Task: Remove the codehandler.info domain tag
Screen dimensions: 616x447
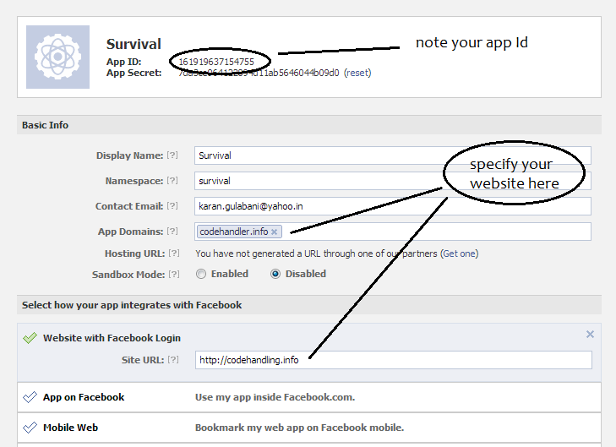Action: point(275,232)
